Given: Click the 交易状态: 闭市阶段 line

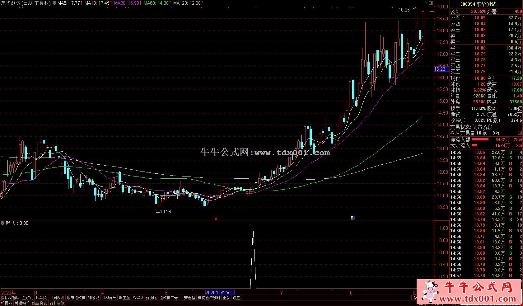Looking at the screenshot, I should 471,127.
